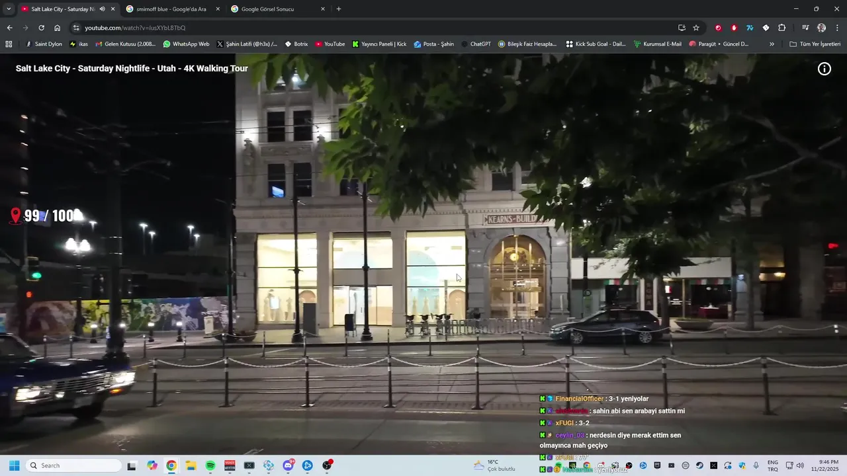Screen dimensions: 847x476
Task: Click the browser Back arrow
Action: [9, 28]
